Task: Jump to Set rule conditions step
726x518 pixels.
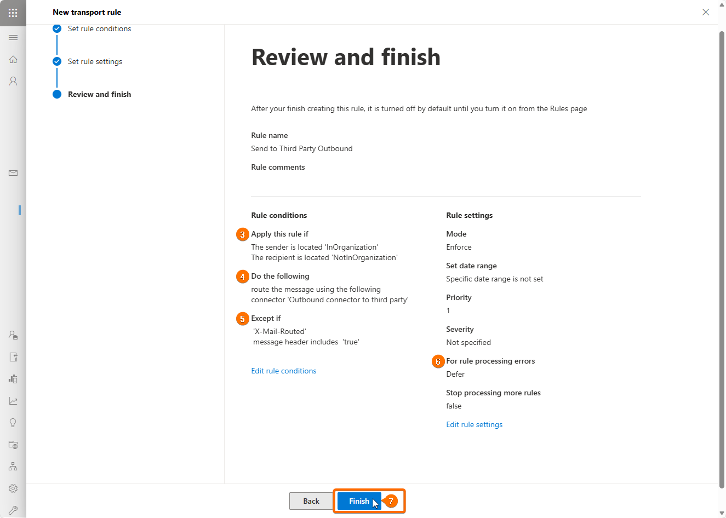Action: (x=99, y=28)
